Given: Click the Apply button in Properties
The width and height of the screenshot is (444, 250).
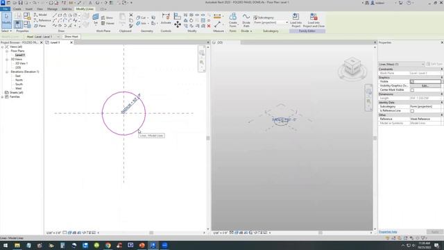Looking at the screenshot, I should (x=435, y=232).
